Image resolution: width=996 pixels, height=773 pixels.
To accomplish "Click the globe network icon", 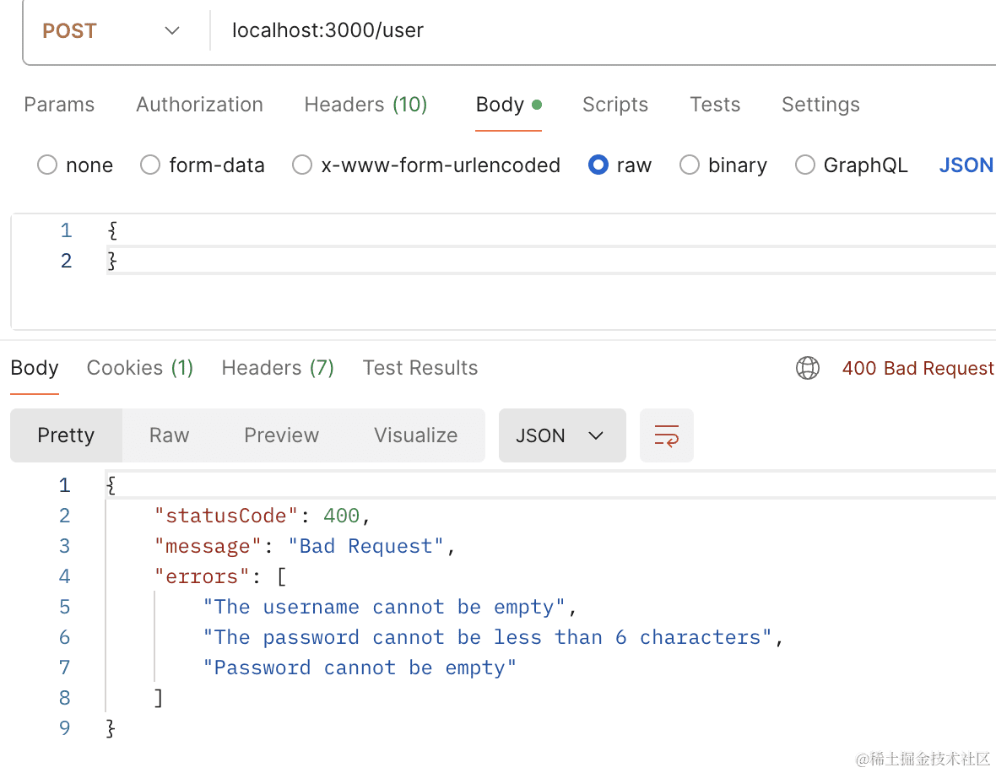I will coord(808,368).
